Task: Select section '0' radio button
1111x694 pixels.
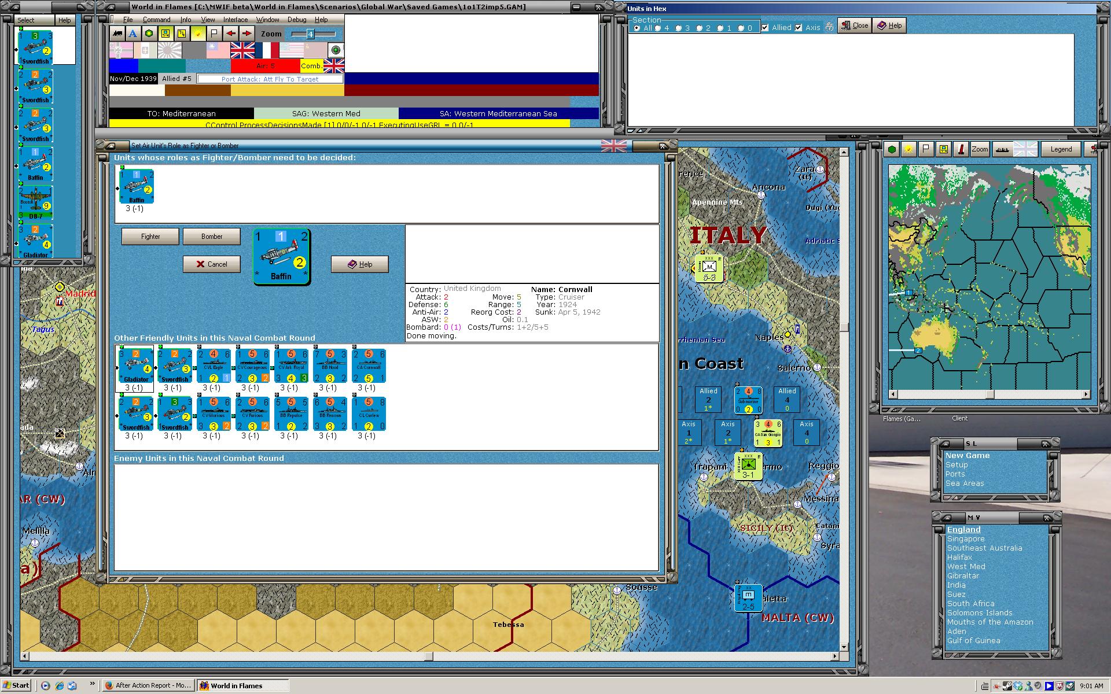Action: [x=741, y=28]
